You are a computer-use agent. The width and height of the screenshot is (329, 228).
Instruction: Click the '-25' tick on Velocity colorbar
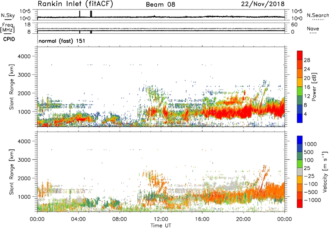[x=309, y=176]
